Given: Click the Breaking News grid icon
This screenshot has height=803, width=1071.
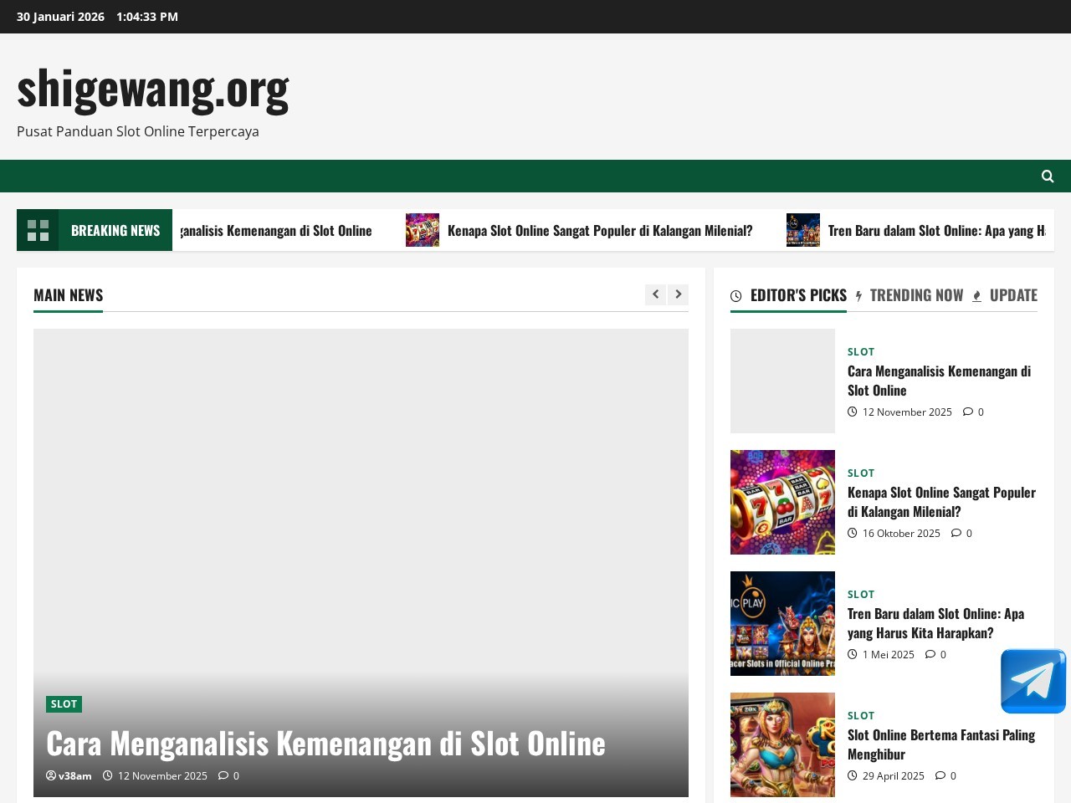Looking at the screenshot, I should (38, 230).
